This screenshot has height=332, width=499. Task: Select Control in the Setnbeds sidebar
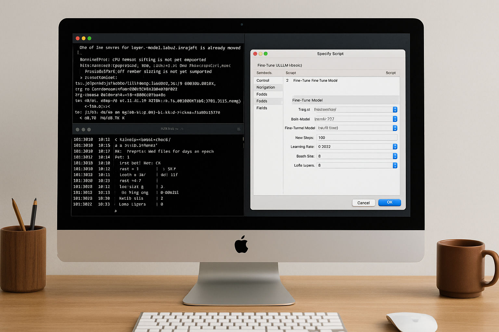[x=263, y=80]
